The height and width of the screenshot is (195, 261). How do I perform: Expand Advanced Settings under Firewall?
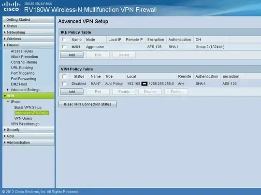(x=26, y=90)
